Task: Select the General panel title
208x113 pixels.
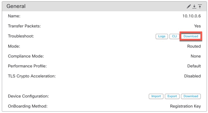Action: point(16,6)
